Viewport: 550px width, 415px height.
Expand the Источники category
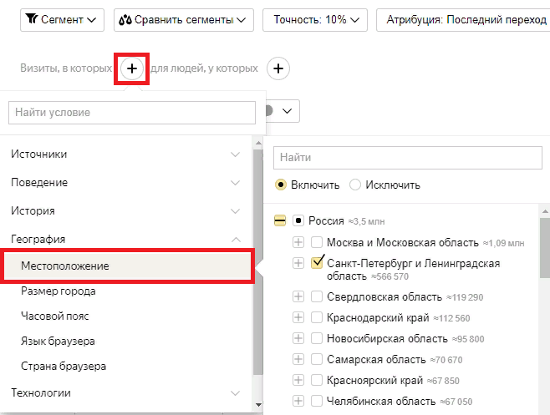[x=125, y=154]
